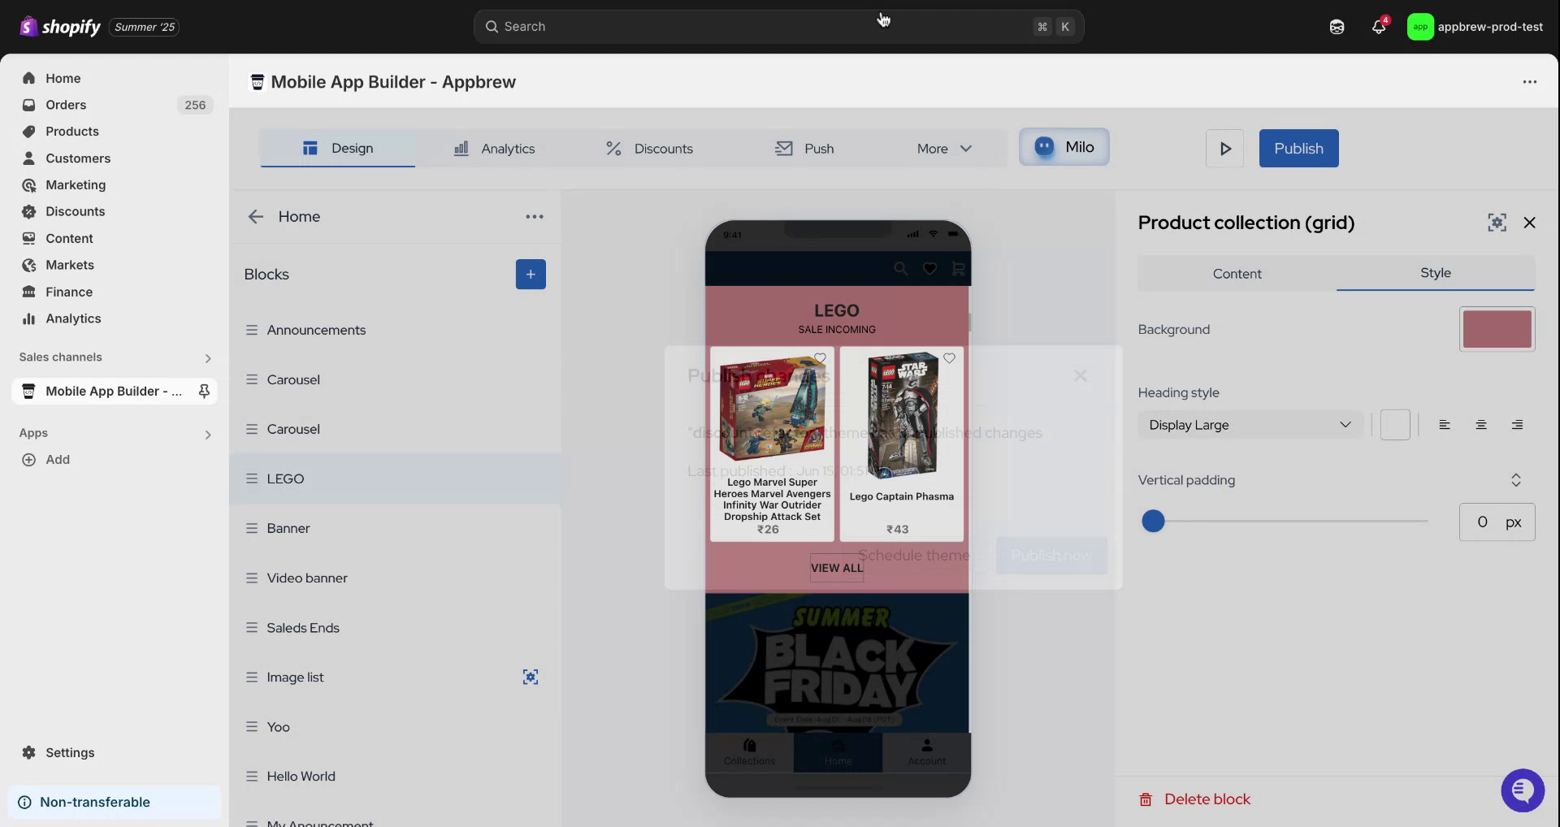Click the red Delete block trash icon
Viewport: 1560px width, 827px height.
coord(1146,799)
